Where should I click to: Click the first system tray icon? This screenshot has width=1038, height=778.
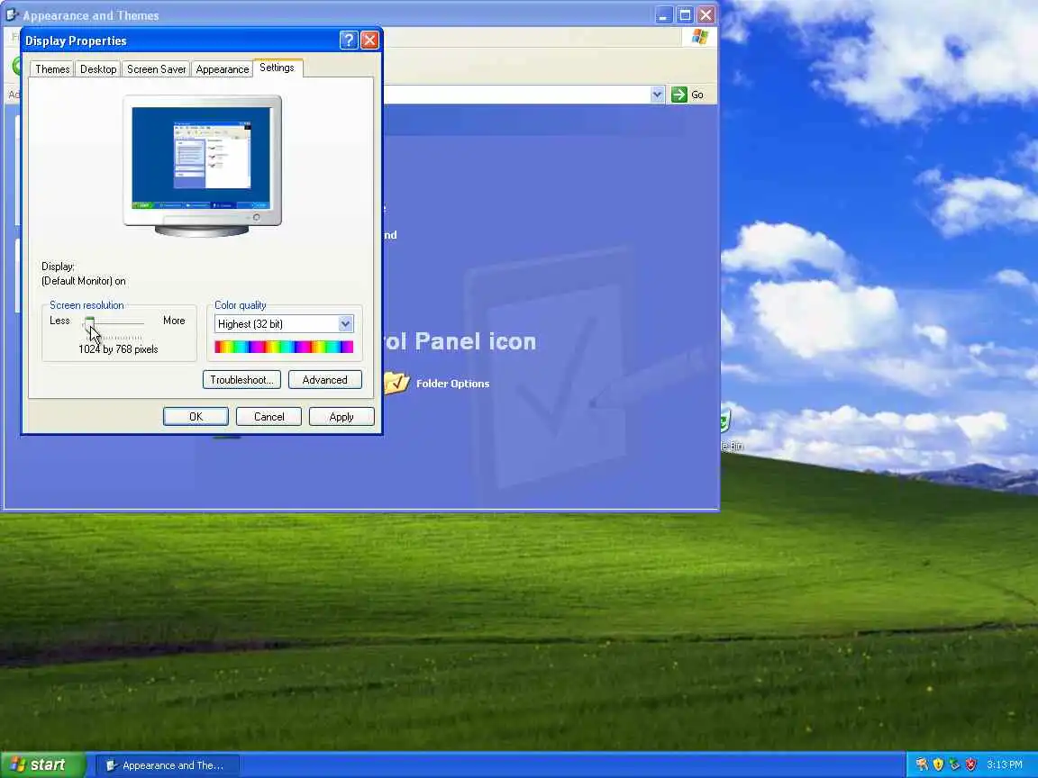(x=922, y=764)
